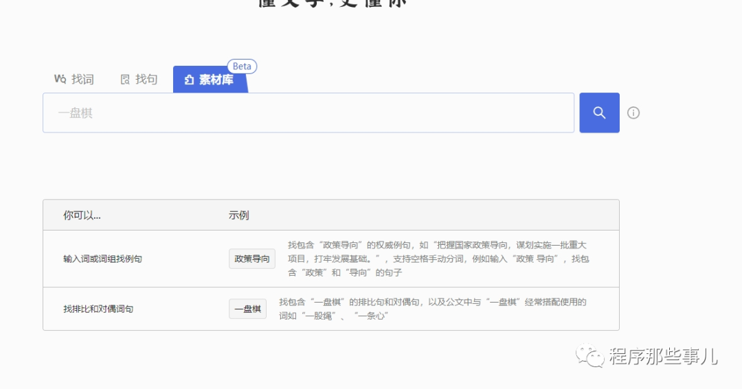Click the 你可以... column header

[82, 215]
